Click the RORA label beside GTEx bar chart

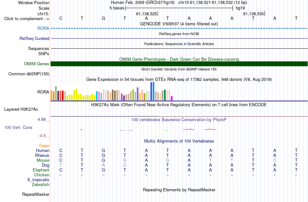tap(43, 92)
